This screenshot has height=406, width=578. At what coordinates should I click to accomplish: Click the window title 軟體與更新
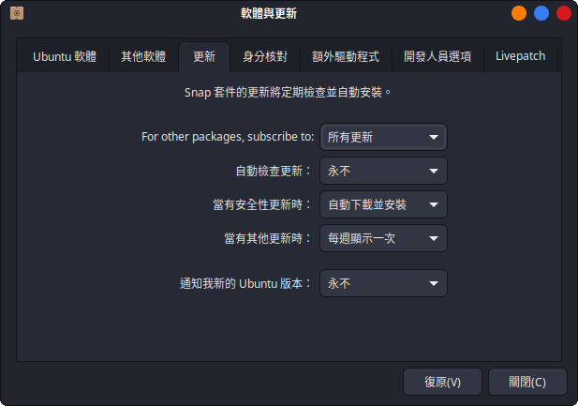point(269,14)
